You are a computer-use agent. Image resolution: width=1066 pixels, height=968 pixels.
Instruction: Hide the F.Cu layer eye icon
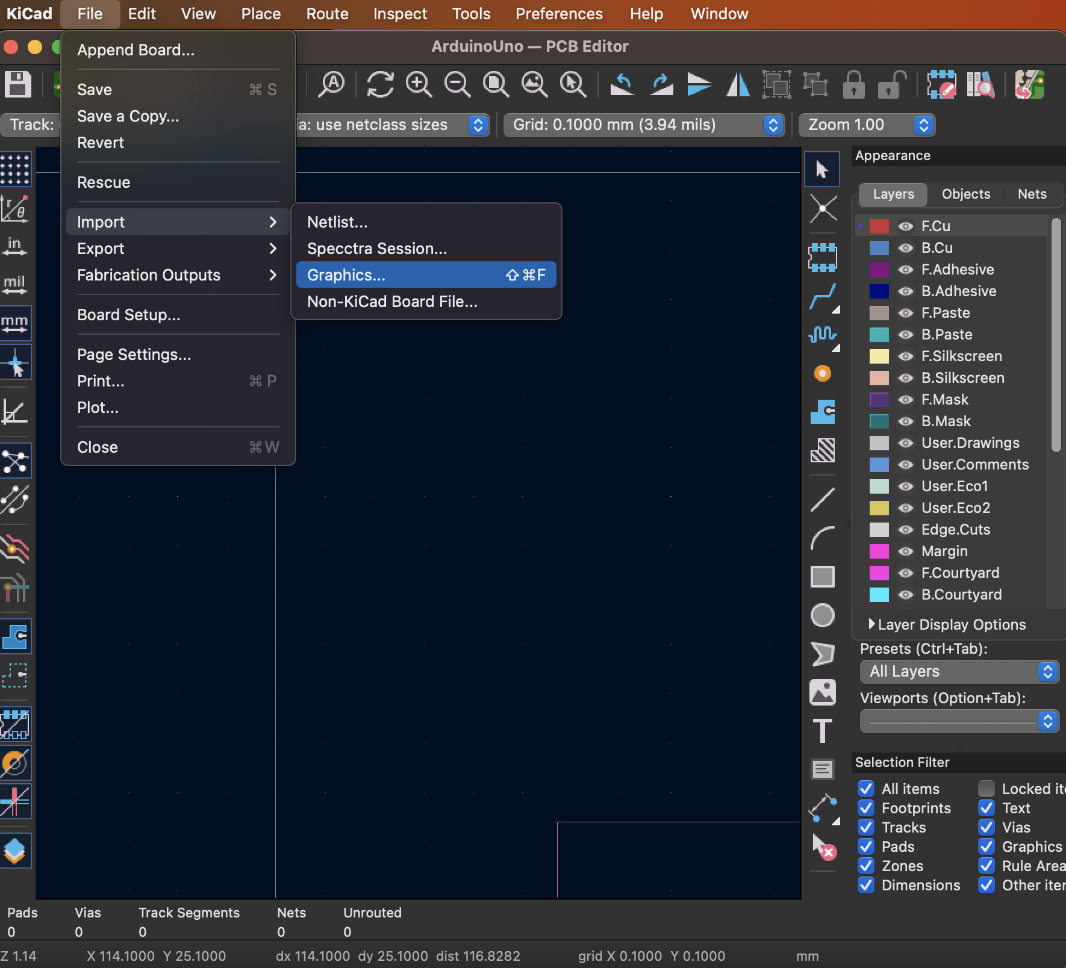[905, 226]
